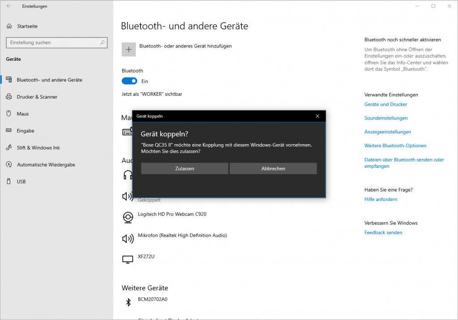
Task: Click the Mikrofon Realtek speaker icon
Action: pyautogui.click(x=128, y=238)
